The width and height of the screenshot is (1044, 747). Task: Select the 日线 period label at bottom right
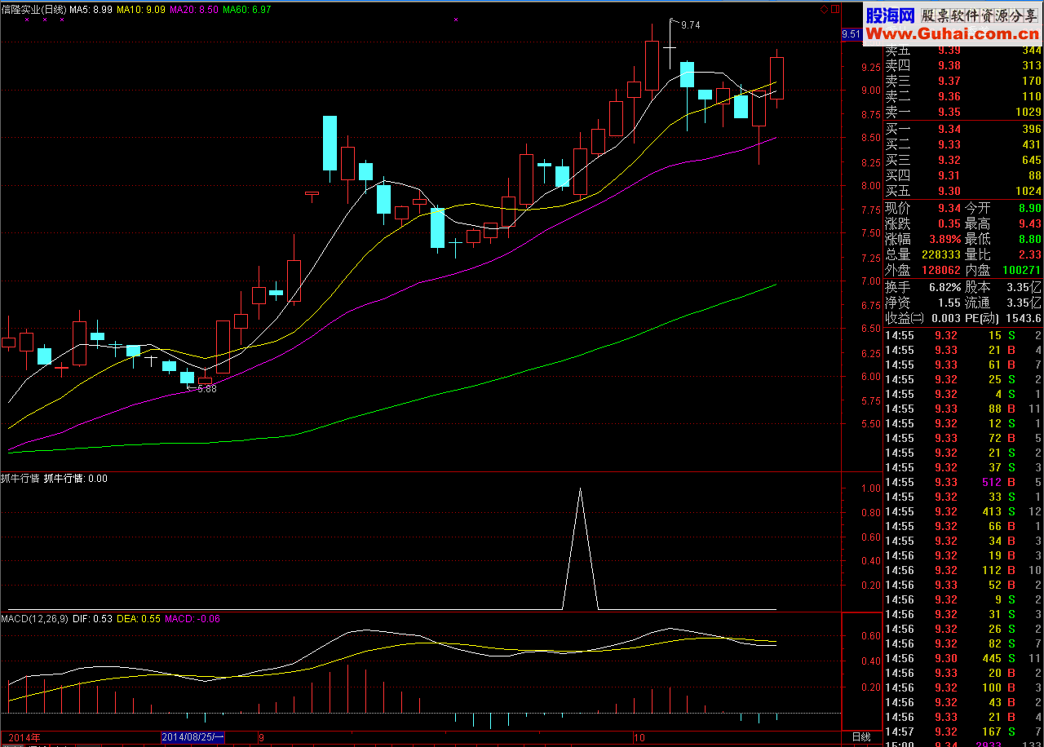pos(860,736)
